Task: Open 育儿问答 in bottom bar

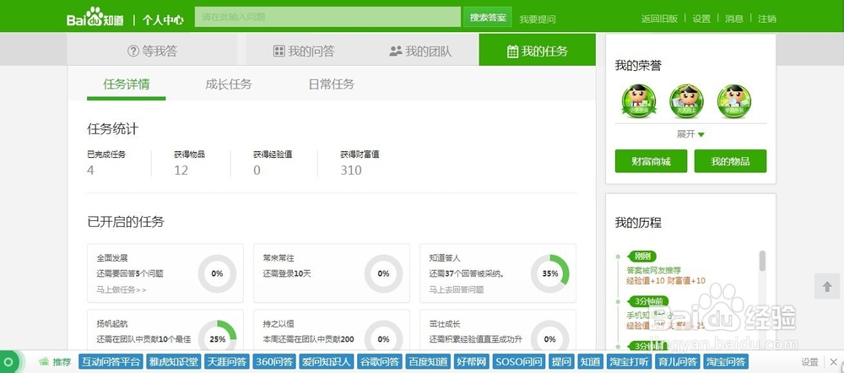Action: point(677,362)
